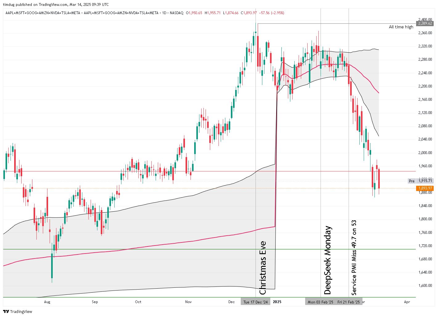Click the 'Mon 03 Feb '25' date tag
This screenshot has height=317, width=438.
click(321, 302)
